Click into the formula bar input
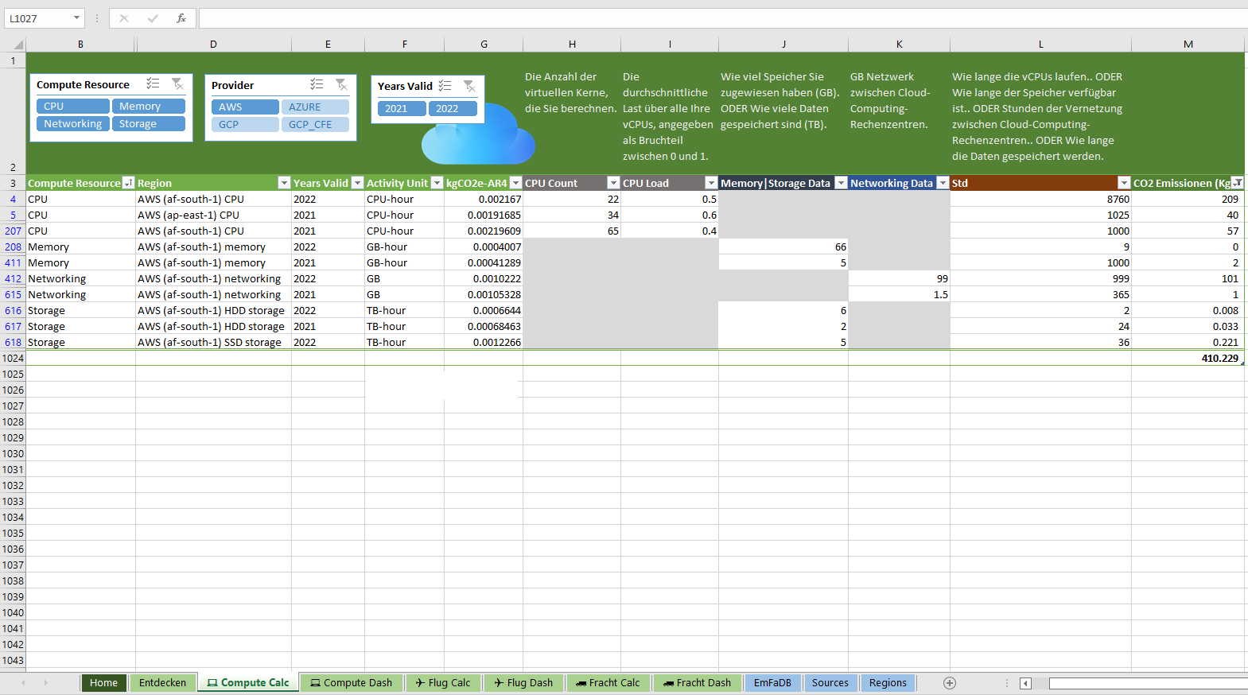This screenshot has width=1248, height=695. 722,18
